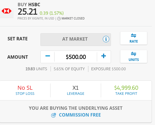The width and height of the screenshot is (155, 125).
Task: Click the $4,999.60 take profit value
Action: point(126,88)
